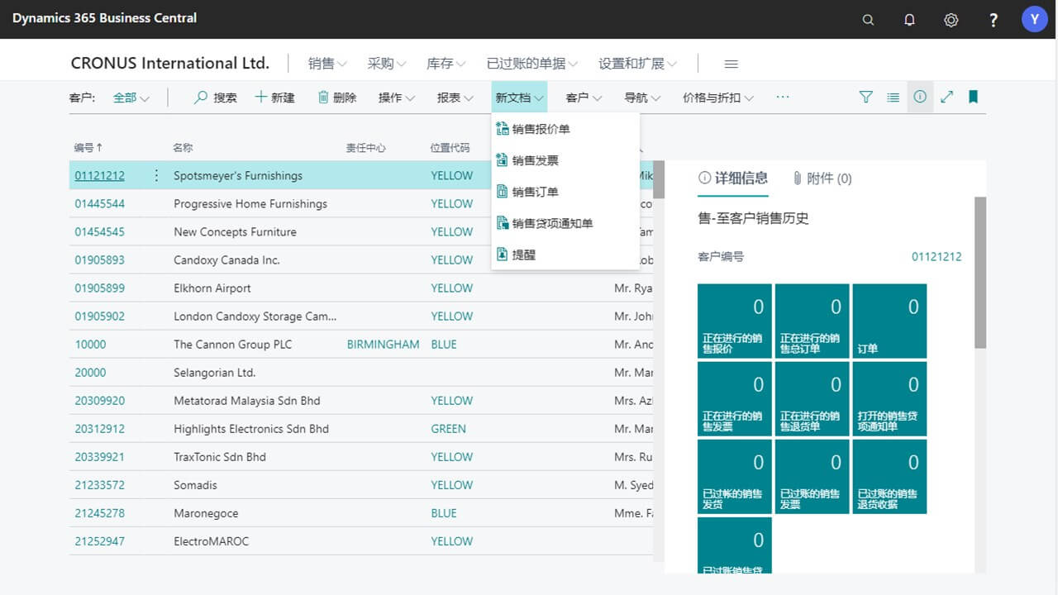Toggle the details info pane icon
This screenshot has height=595, width=1058.
(920, 97)
